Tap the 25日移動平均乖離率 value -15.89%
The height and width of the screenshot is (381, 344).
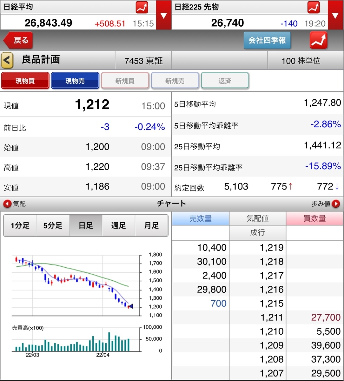tap(323, 166)
